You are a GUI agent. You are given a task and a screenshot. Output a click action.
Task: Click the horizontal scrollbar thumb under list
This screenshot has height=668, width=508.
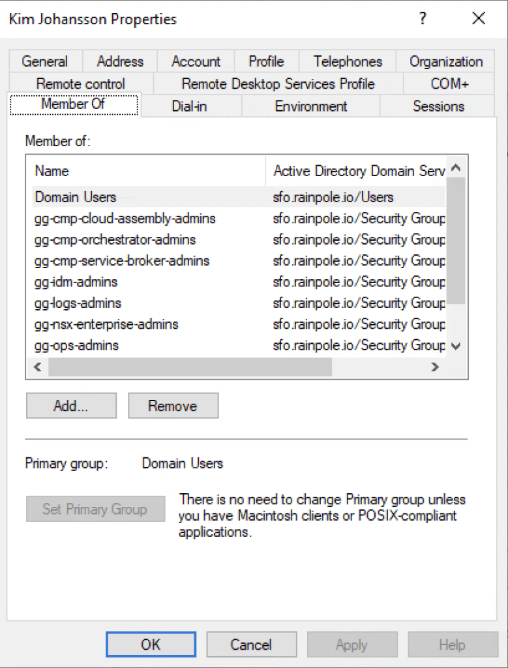189,367
